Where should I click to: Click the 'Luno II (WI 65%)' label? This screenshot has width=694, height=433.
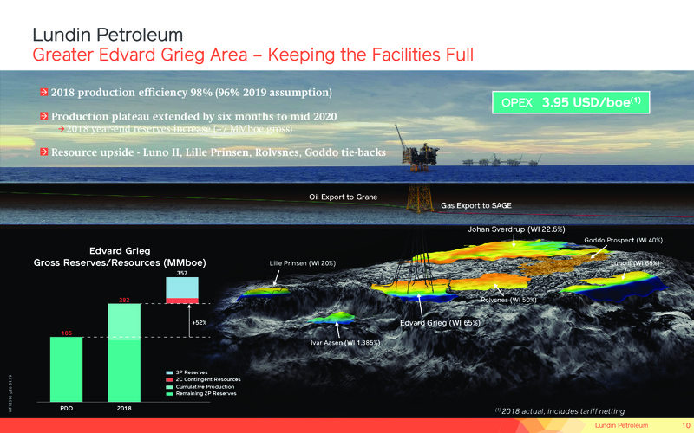[635, 263]
